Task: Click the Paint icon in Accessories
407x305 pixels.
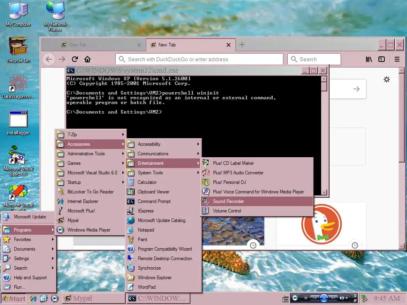Action: pos(131,239)
